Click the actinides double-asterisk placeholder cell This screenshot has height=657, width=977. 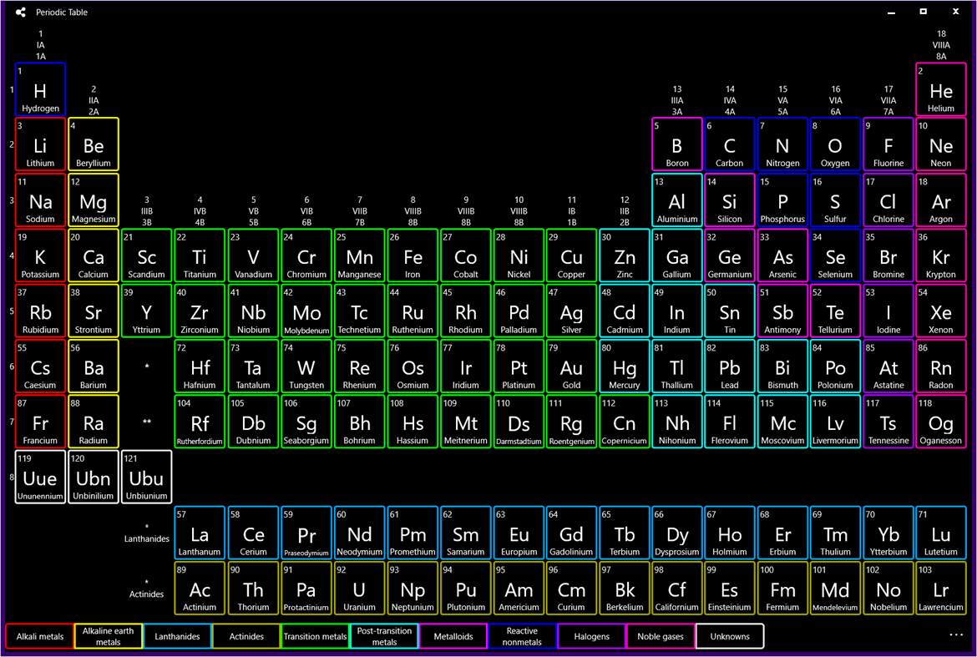[x=146, y=422]
